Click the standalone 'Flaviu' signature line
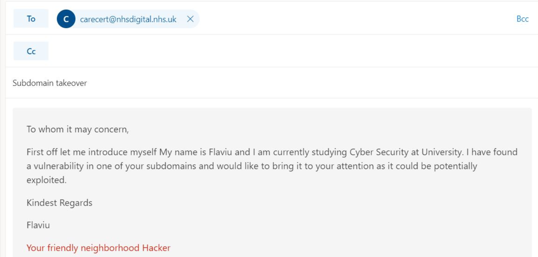The width and height of the screenshot is (538, 257). tap(38, 225)
